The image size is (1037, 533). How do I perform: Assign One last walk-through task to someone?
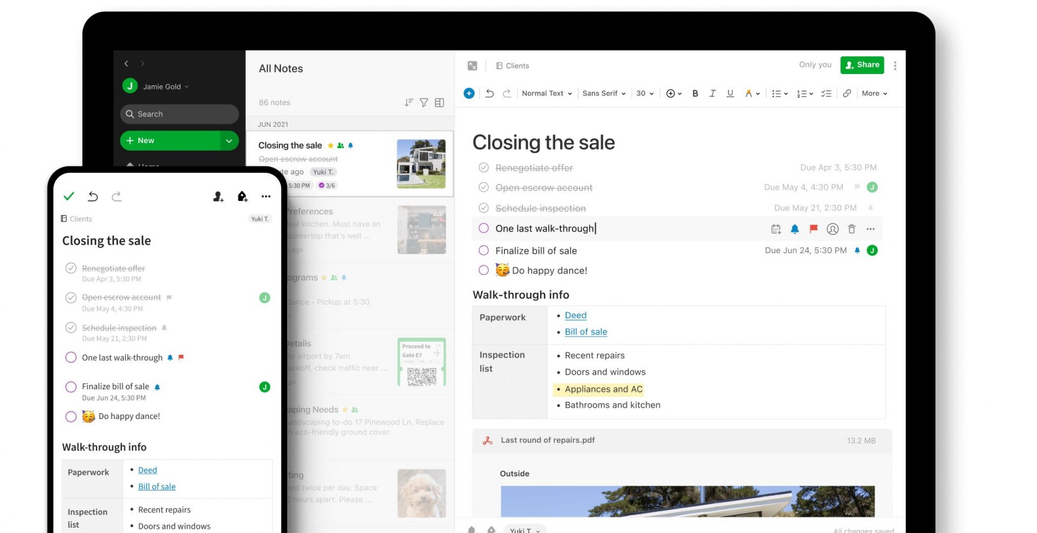pos(833,229)
